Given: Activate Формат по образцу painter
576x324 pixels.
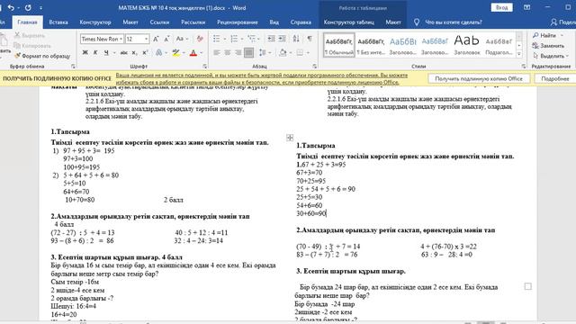Looking at the screenshot, I should (42, 56).
